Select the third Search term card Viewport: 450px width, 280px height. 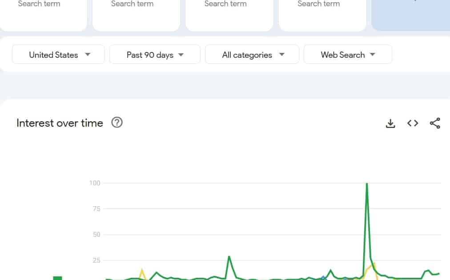pyautogui.click(x=229, y=14)
